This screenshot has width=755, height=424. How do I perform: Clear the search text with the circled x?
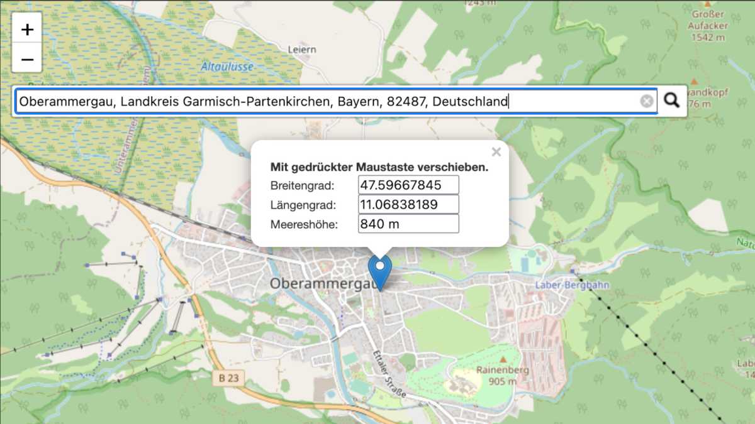pos(647,101)
